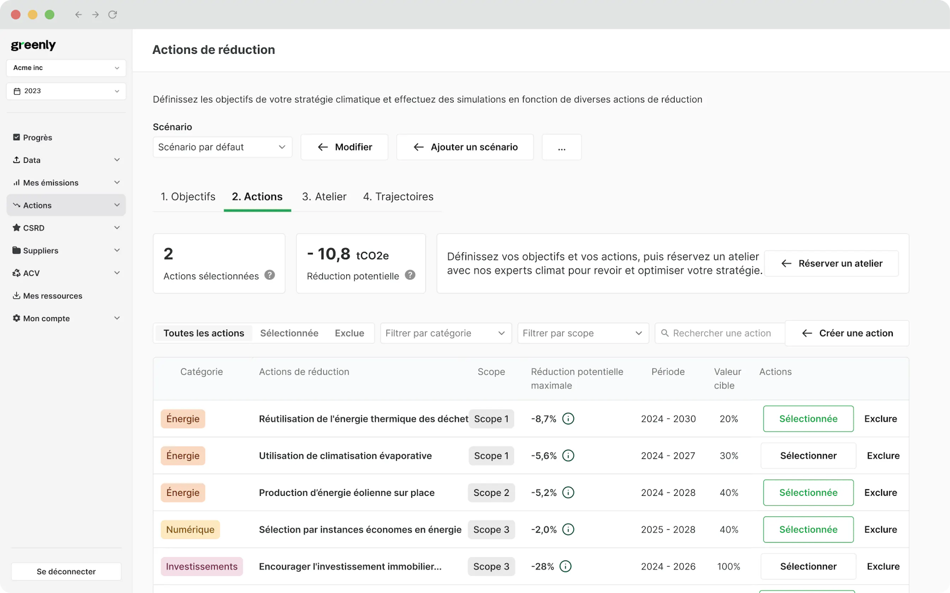
Task: Expand the CSRD sidebar chevron
Action: pyautogui.click(x=117, y=227)
